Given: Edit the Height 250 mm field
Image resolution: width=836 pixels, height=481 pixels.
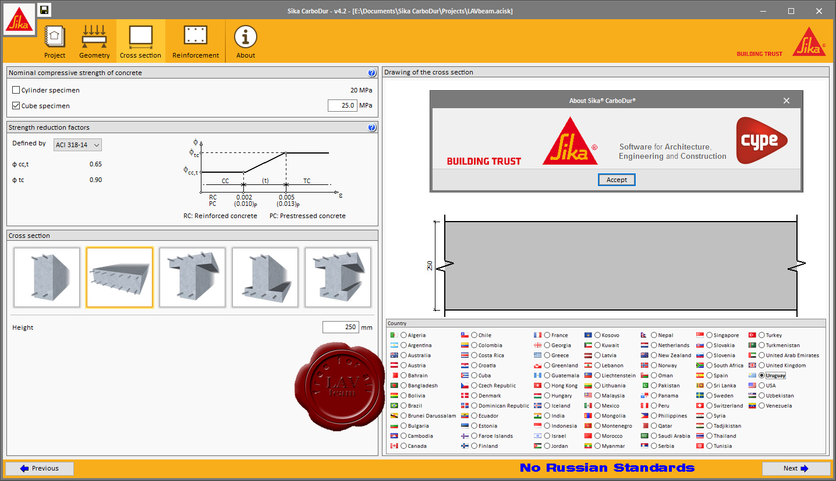Looking at the screenshot, I should 341,327.
